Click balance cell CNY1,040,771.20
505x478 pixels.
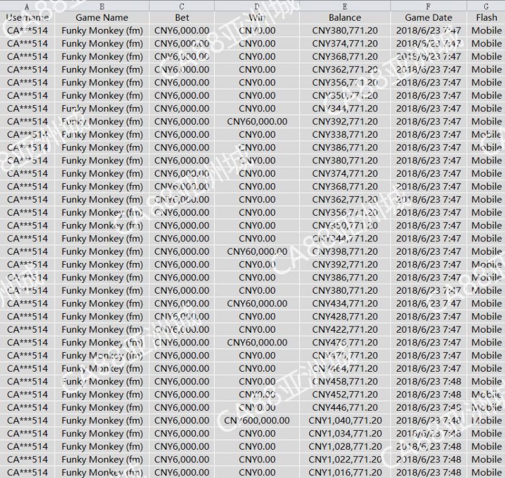(345, 420)
